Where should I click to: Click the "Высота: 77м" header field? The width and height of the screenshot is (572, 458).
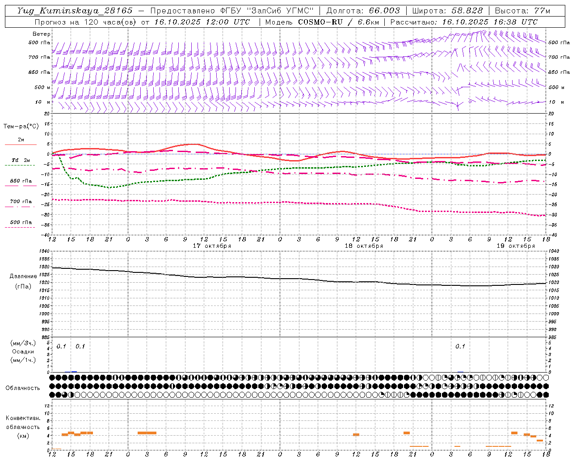(522, 11)
